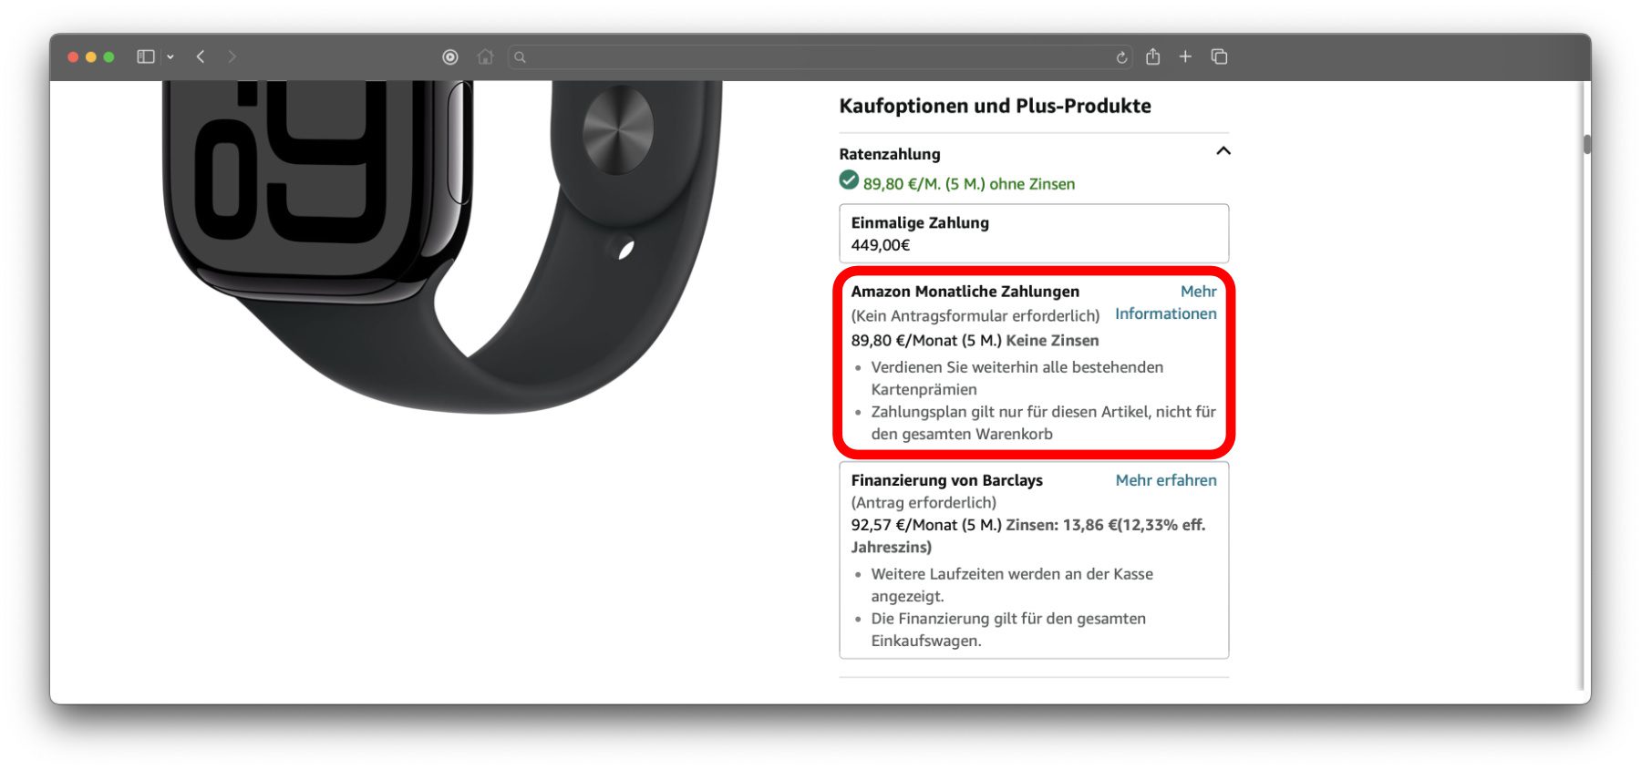The image size is (1641, 770).
Task: Add a new tab with plus icon
Action: (1185, 56)
